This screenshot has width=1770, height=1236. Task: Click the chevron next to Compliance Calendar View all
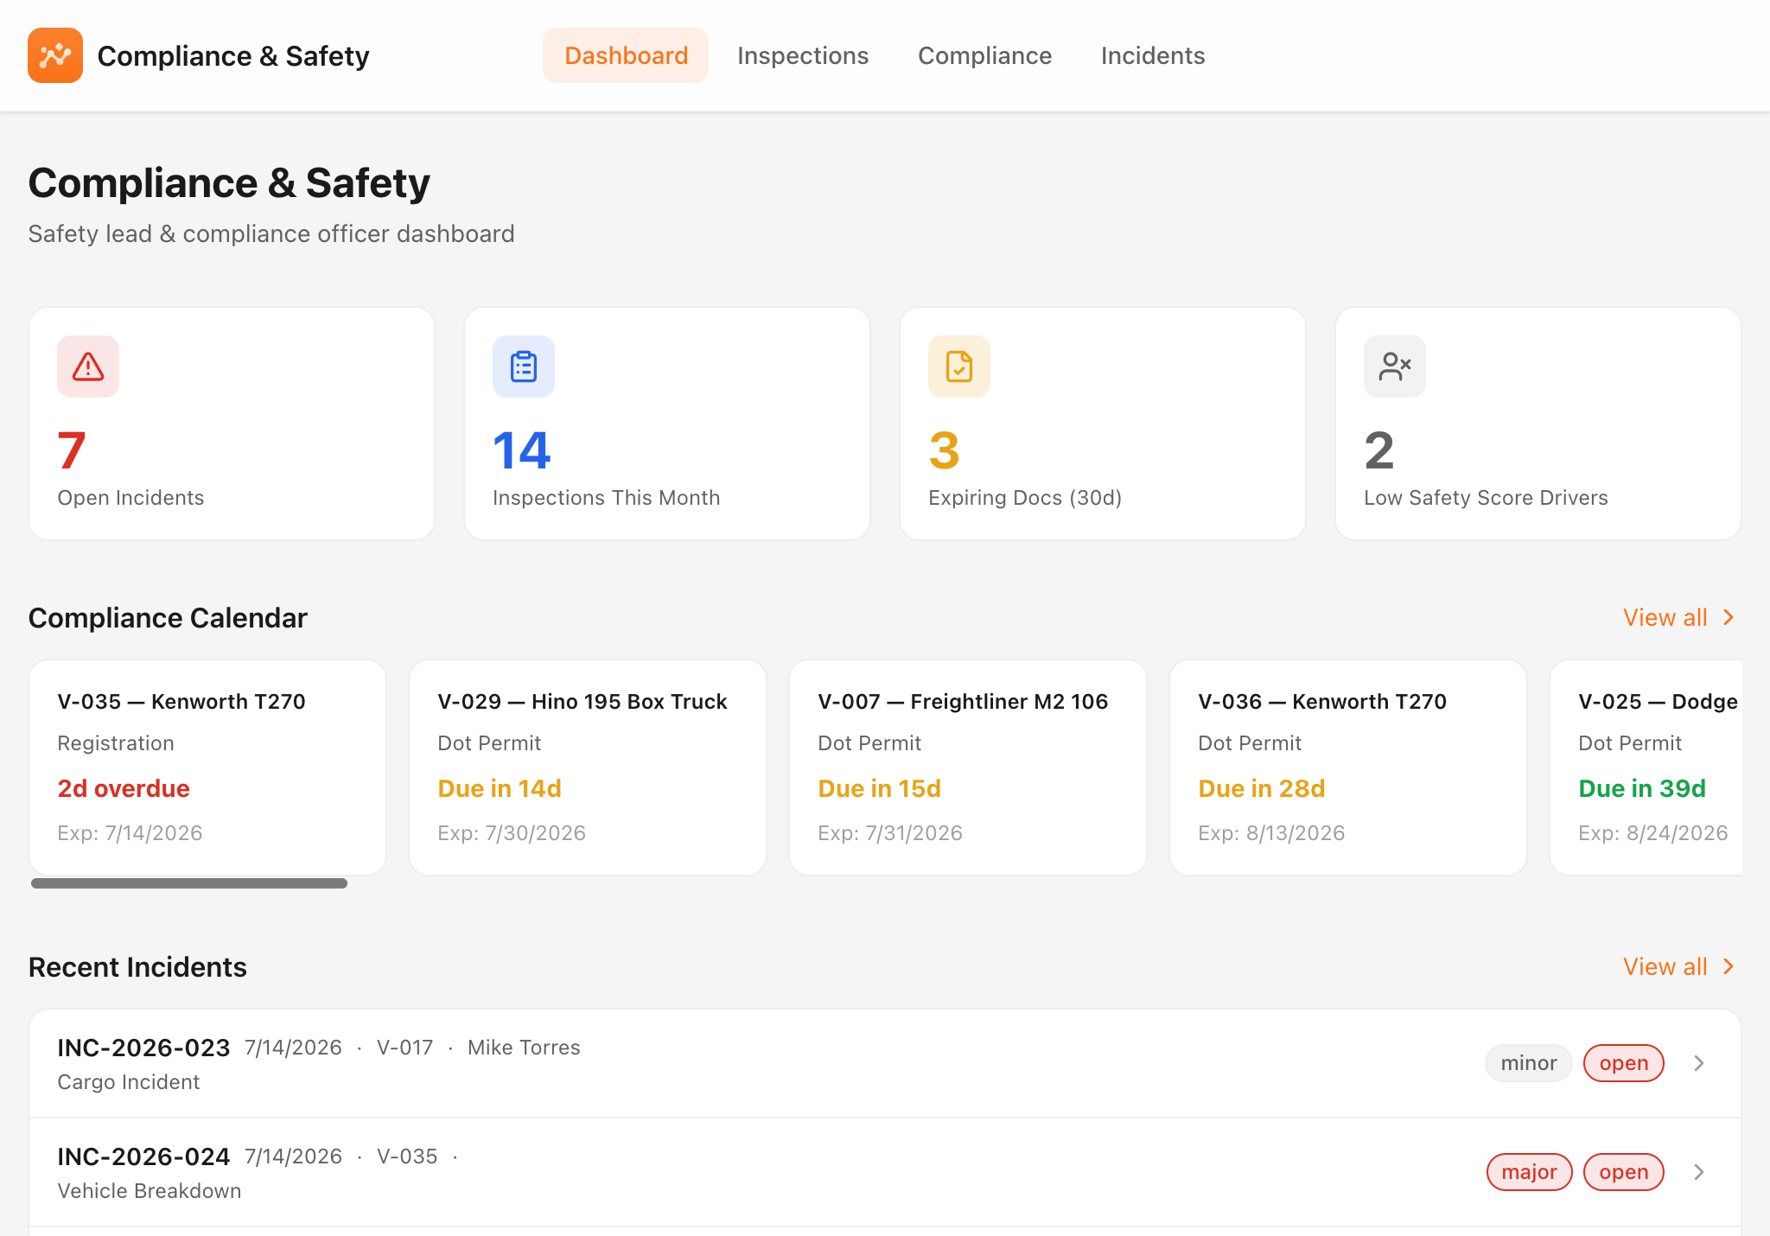pos(1729,618)
